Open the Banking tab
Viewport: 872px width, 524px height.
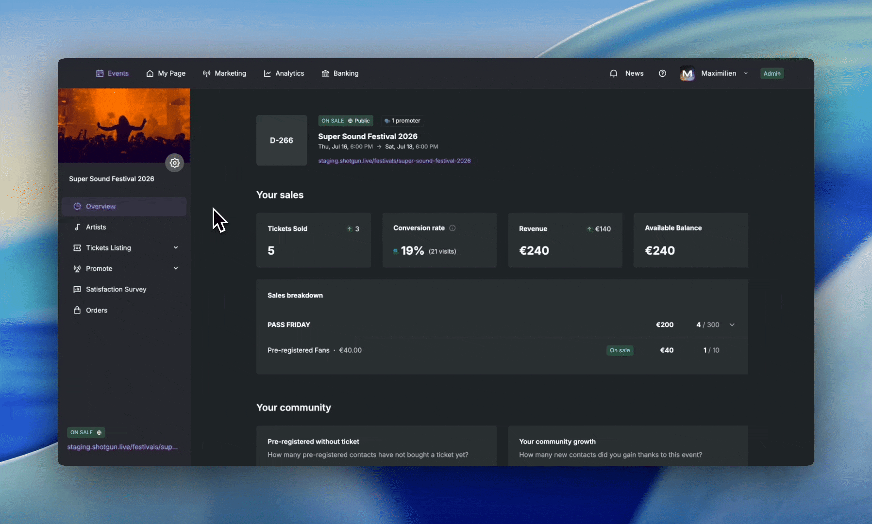[340, 73]
